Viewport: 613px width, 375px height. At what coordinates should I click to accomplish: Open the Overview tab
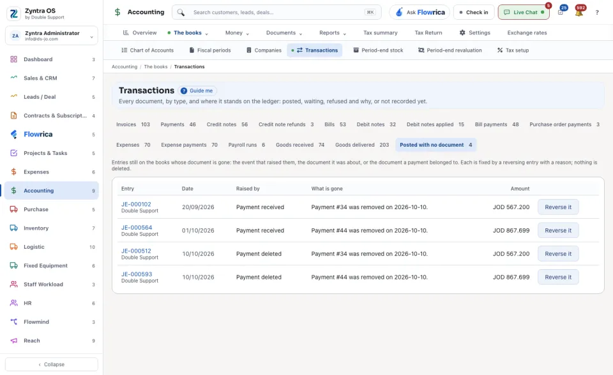(x=140, y=33)
